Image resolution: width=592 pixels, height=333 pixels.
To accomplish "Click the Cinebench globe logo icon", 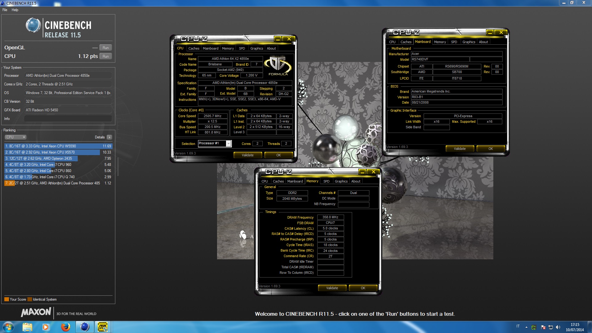I will coord(33,25).
